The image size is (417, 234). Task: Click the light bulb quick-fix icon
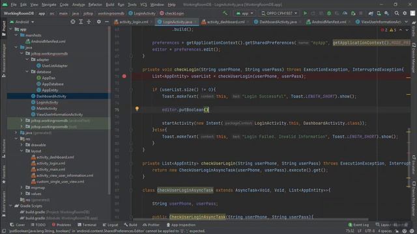137,109
